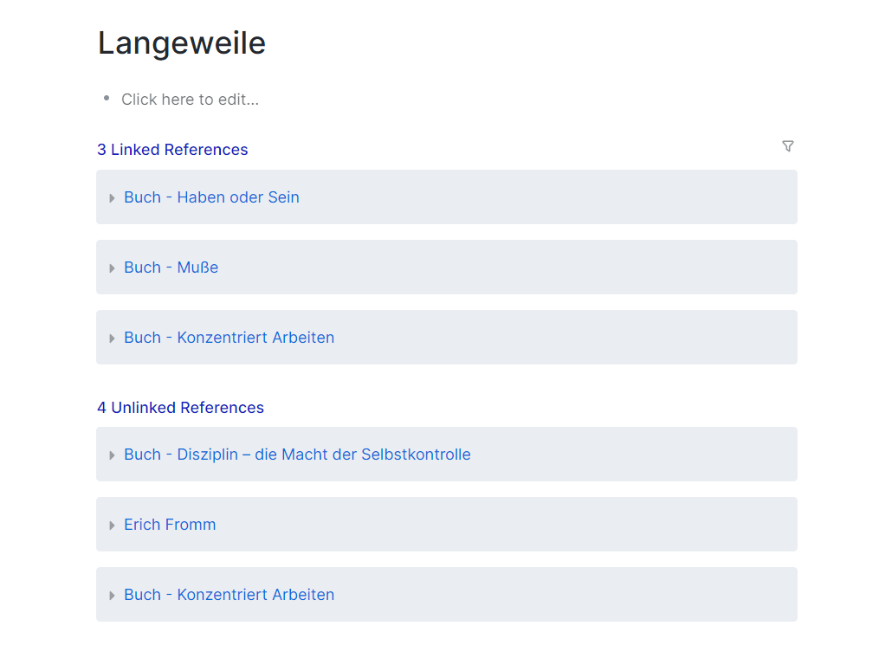The image size is (879, 645).
Task: Click the 'Click here to edit...' placeholder
Action: pos(190,100)
